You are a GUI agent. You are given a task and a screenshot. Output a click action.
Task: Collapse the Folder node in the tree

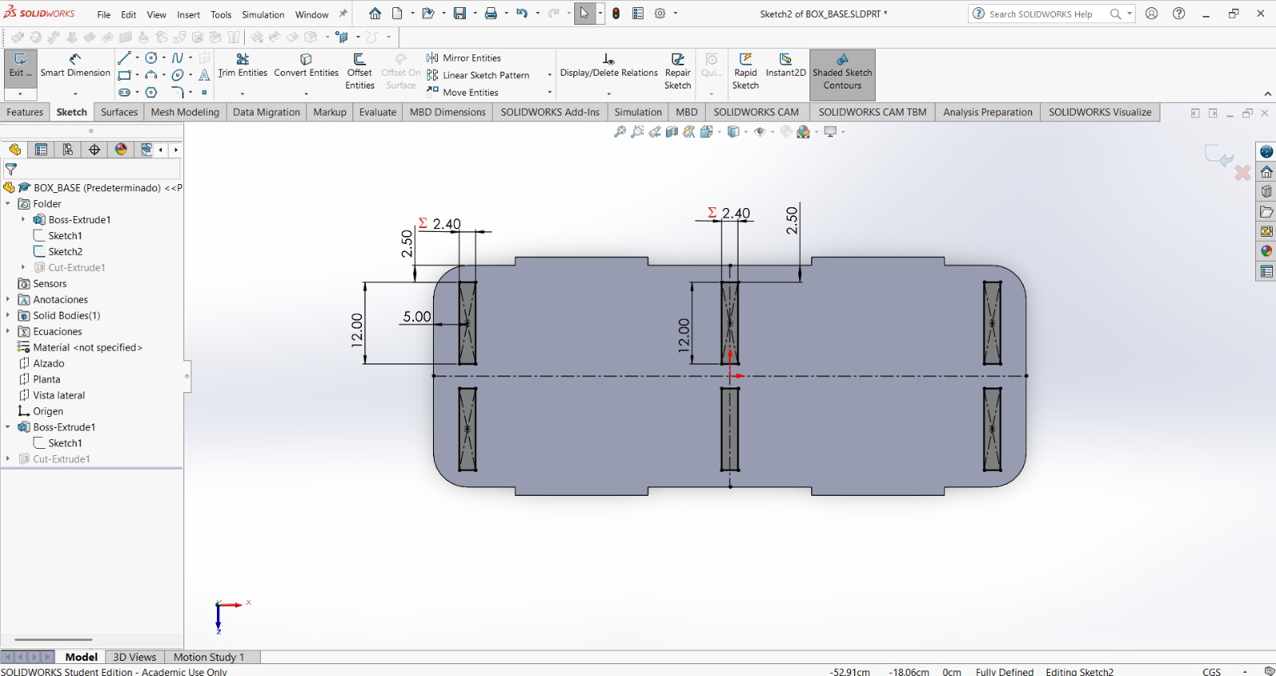(8, 204)
